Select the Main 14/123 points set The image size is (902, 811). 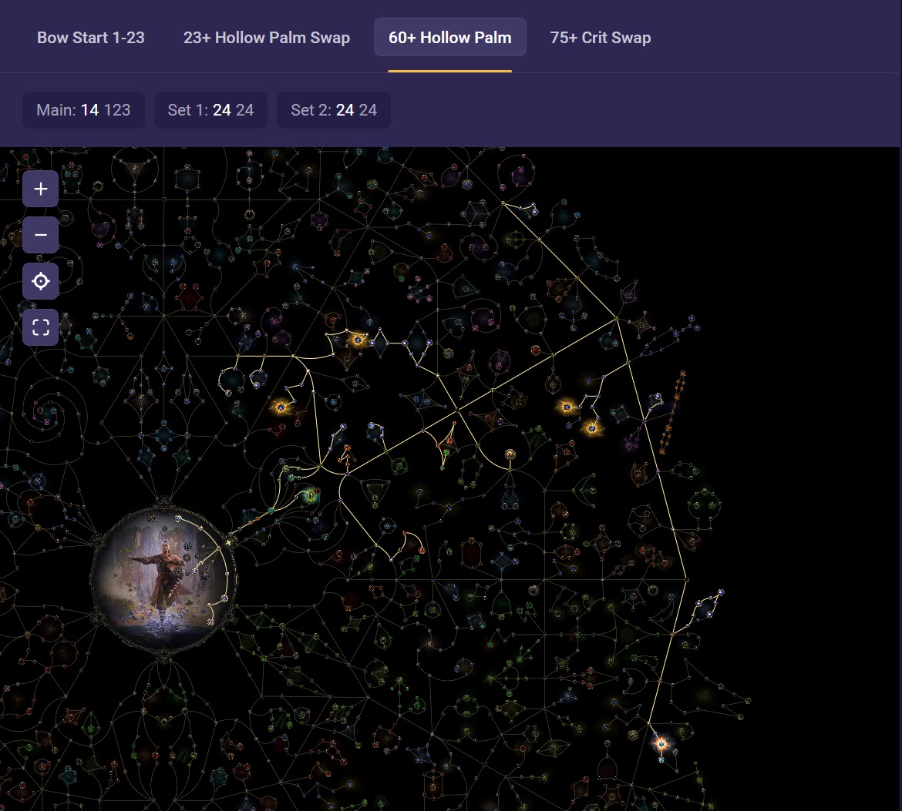[83, 110]
